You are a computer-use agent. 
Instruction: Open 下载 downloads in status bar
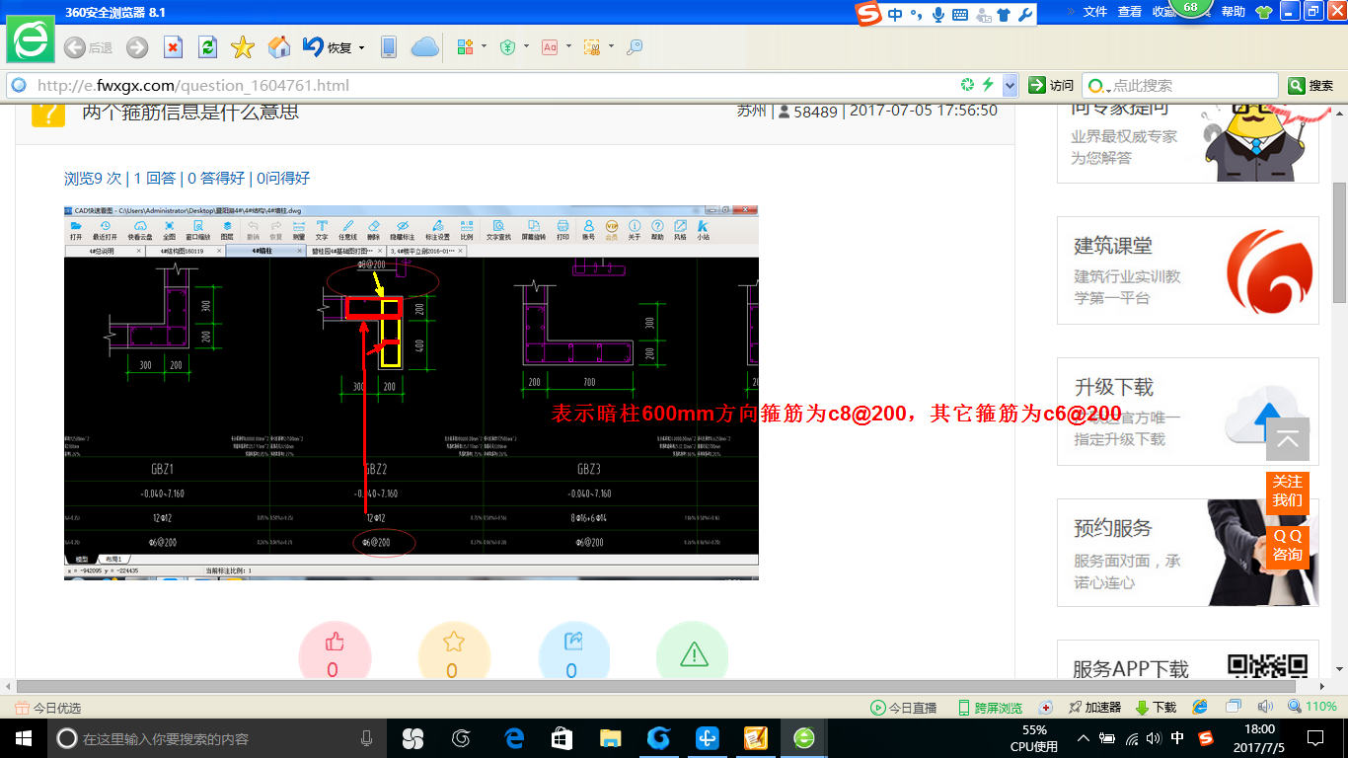1156,708
